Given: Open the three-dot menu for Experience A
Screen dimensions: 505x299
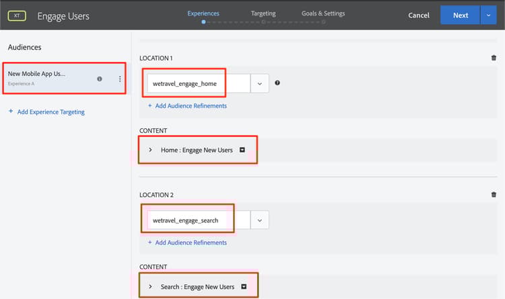Looking at the screenshot, I should (x=120, y=79).
